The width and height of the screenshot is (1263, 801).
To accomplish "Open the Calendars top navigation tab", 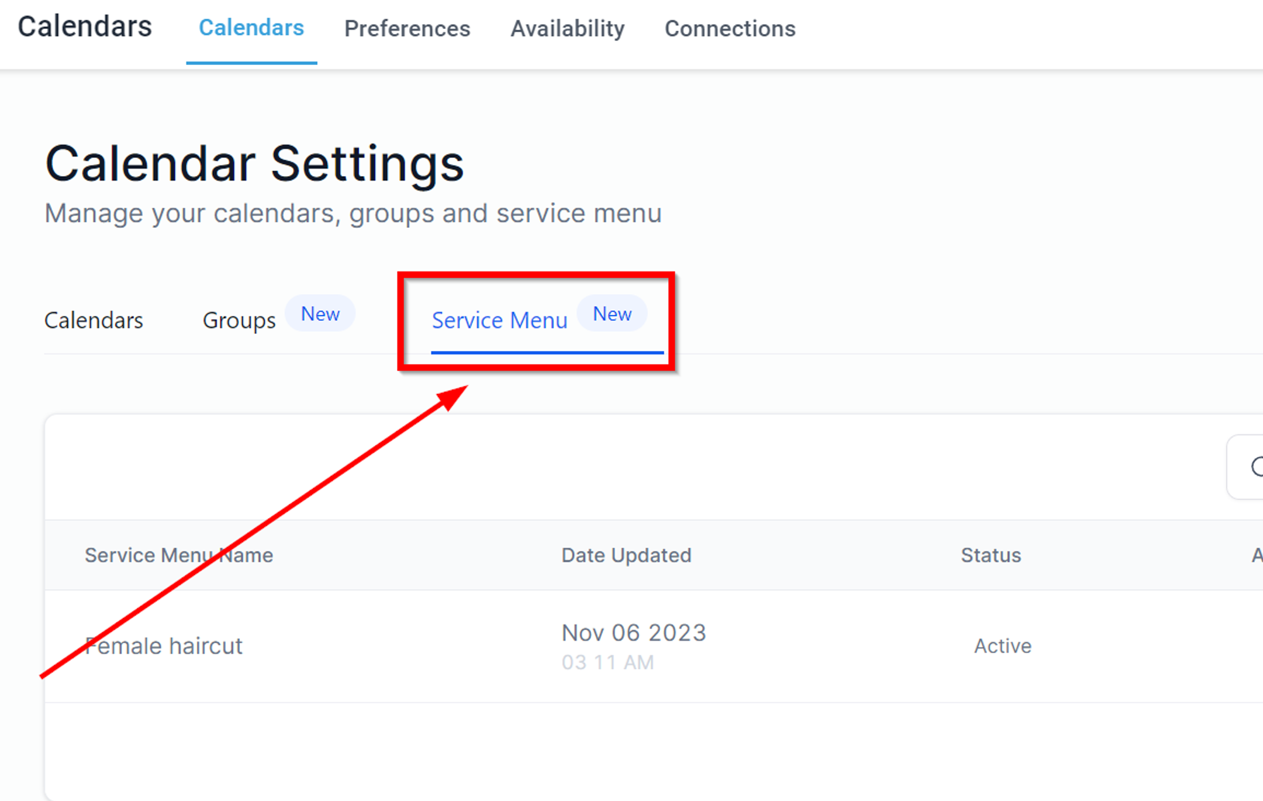I will point(251,28).
